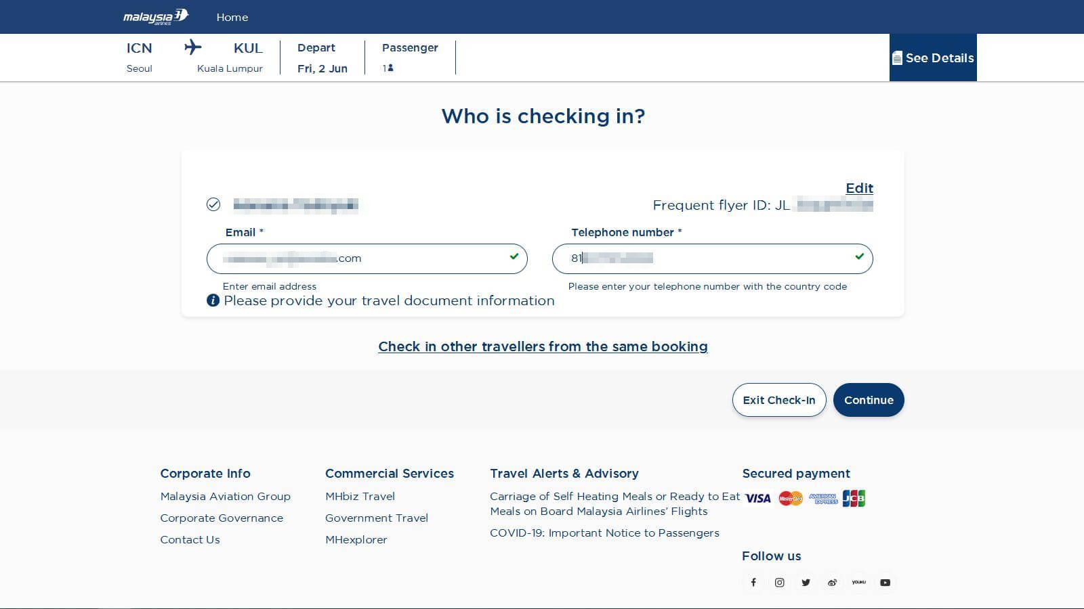
Task: Open Weibo social media icon
Action: point(832,583)
